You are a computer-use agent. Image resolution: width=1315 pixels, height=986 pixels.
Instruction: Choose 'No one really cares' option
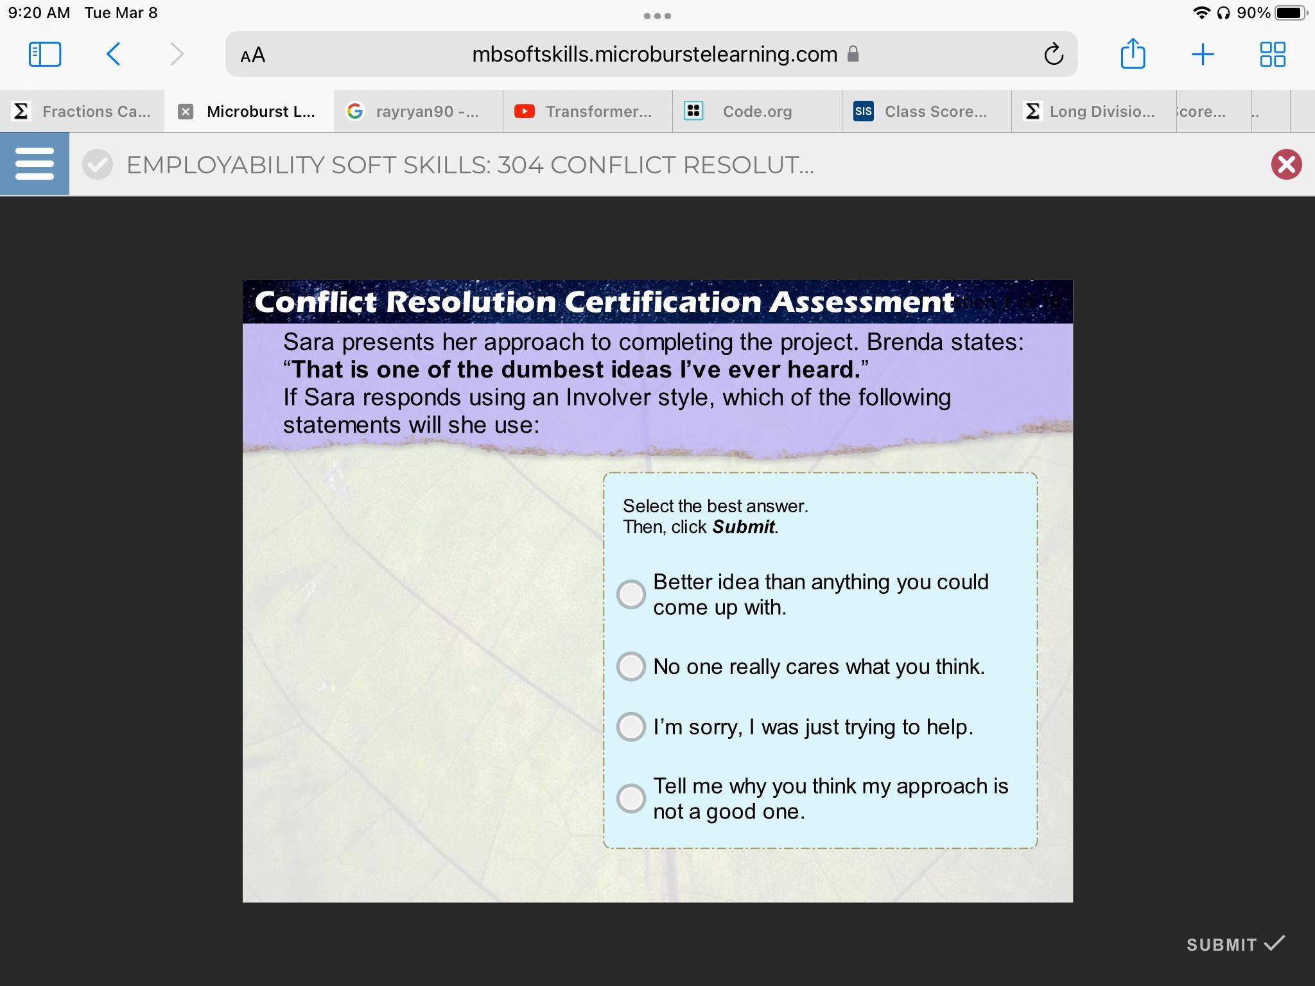631,666
